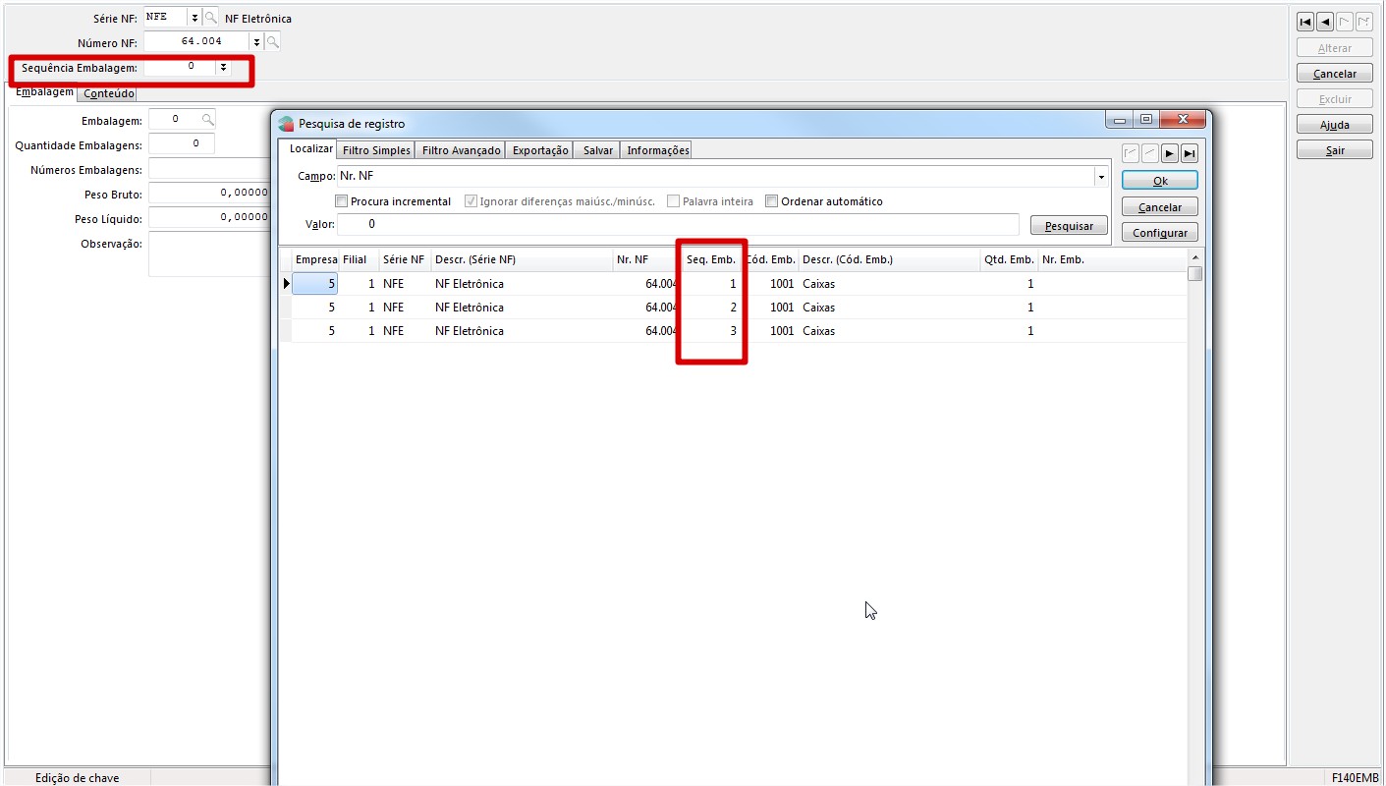Jump to last record in Pesquisa de registro
Screen dimensions: 1386x786
[1189, 153]
